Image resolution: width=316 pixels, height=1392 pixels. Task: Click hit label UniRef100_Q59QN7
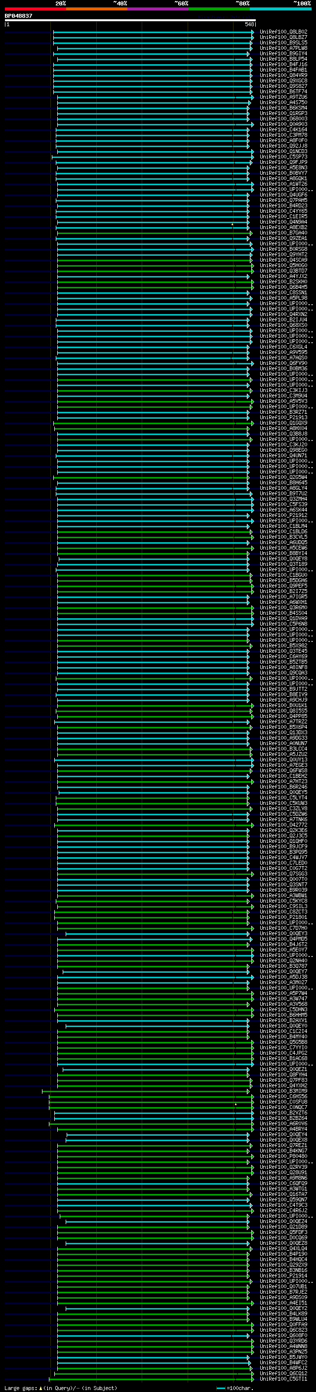pyautogui.click(x=283, y=1200)
